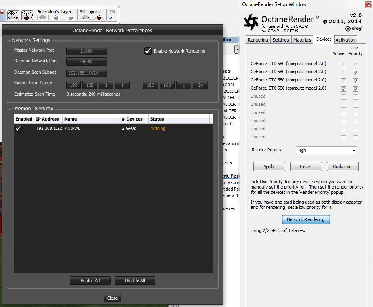Screen dimensions: 373x307
Task: Click the NOK item in background list
Action: click(227, 72)
